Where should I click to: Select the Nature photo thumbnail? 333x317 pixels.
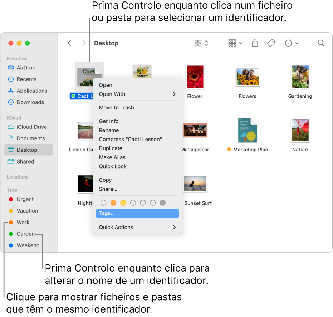[300, 130]
